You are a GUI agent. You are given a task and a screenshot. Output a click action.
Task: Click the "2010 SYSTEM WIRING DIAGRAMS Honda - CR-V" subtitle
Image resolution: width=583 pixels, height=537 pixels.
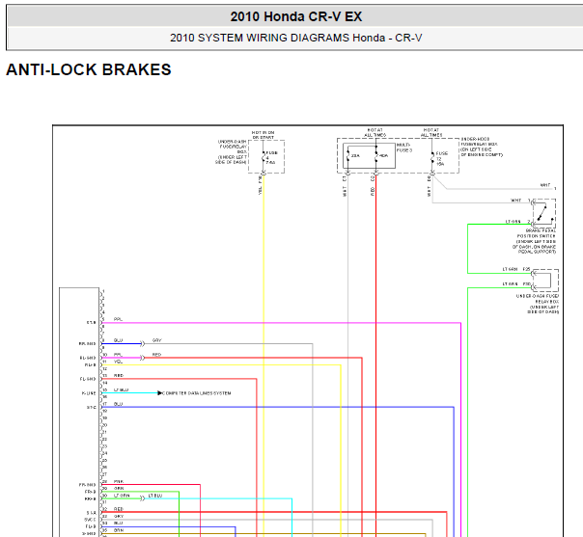coord(296,38)
